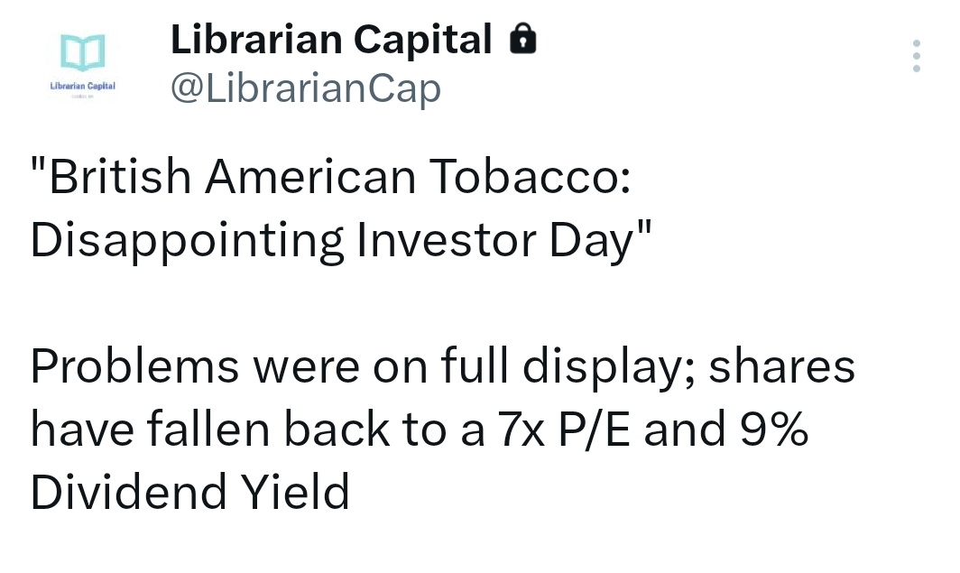Select the word "Tobacco:" in the tweet
This screenshot has width=960, height=573.
pyautogui.click(x=529, y=177)
